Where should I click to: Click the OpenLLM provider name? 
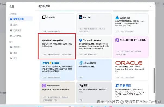click(51, 17)
